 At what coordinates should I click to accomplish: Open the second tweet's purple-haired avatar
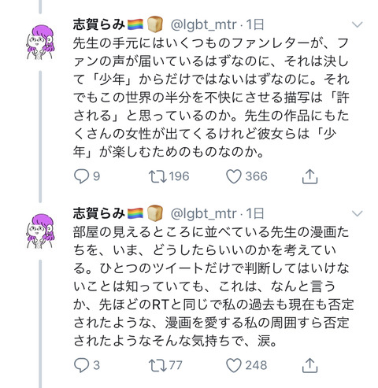pos(40,231)
